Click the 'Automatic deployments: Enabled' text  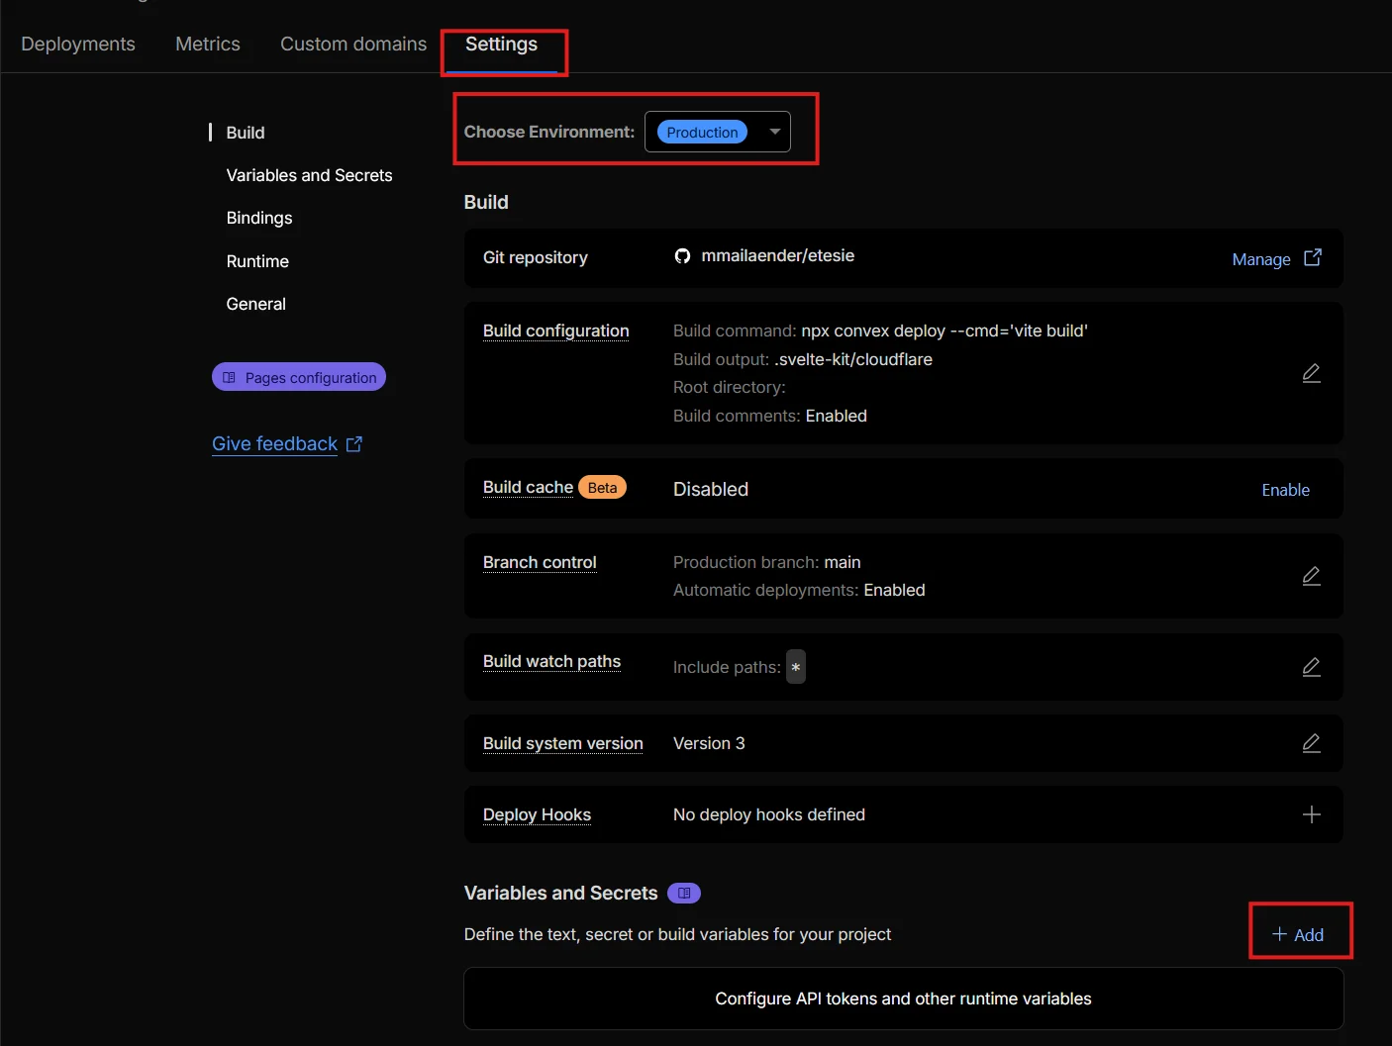tap(799, 590)
